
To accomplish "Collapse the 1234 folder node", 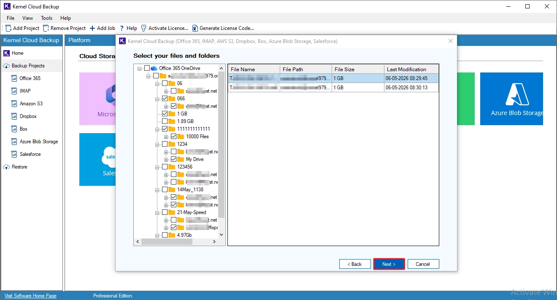I will (x=157, y=144).
